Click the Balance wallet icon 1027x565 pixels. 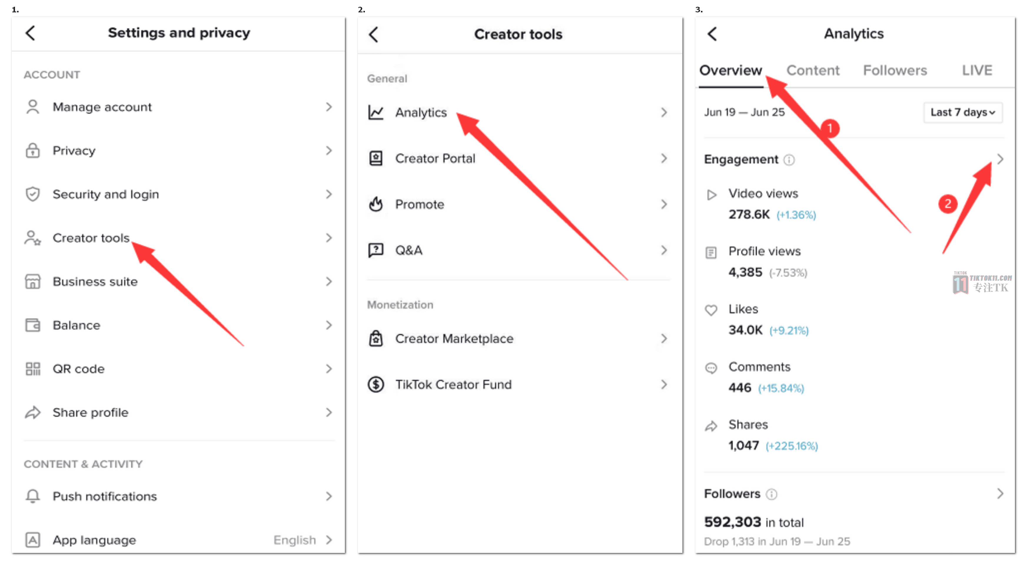click(x=33, y=325)
